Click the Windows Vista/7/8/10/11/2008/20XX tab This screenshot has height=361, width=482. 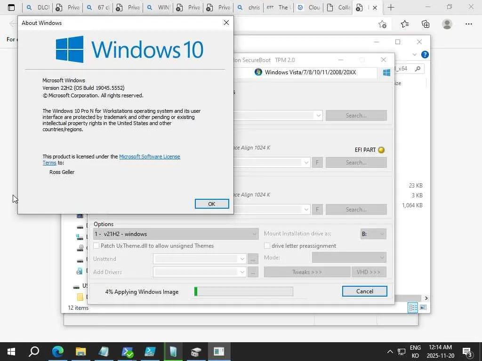coord(310,72)
